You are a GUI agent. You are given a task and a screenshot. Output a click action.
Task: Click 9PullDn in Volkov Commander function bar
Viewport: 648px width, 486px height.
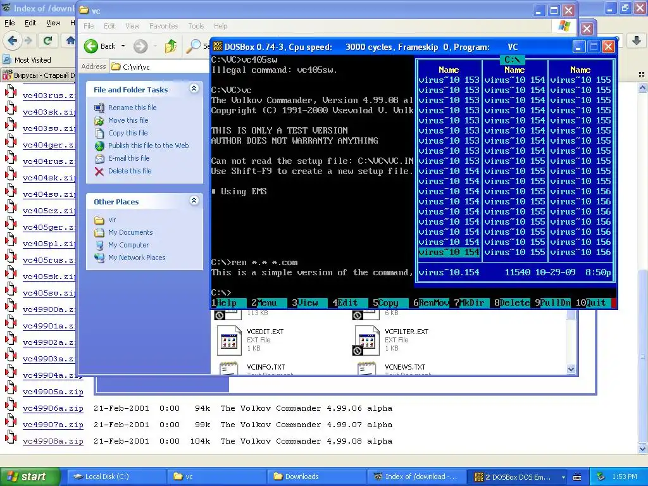552,302
